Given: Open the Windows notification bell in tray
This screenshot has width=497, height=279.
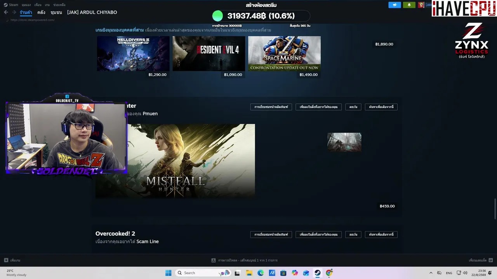Looking at the screenshot, I should (x=490, y=273).
